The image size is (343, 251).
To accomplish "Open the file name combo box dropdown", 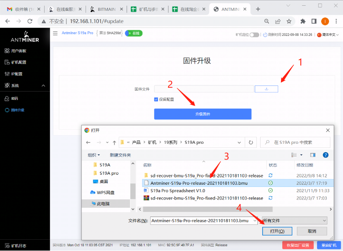I will (x=255, y=220).
